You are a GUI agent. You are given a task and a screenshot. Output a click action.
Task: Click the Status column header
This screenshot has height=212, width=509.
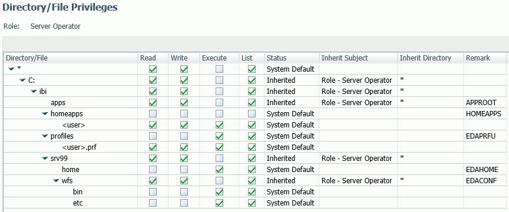(x=292, y=58)
